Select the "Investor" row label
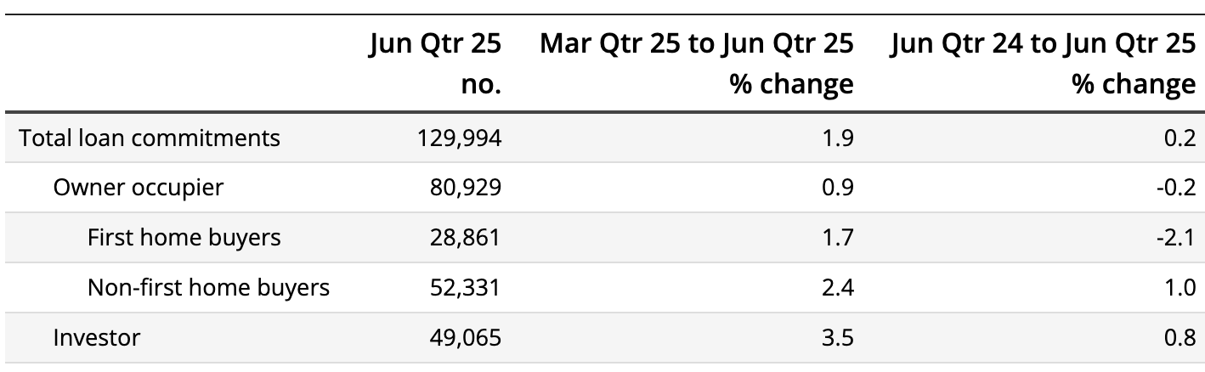Image resolution: width=1205 pixels, height=372 pixels. tap(97, 338)
